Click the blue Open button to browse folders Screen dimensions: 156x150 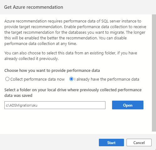coord(128,105)
